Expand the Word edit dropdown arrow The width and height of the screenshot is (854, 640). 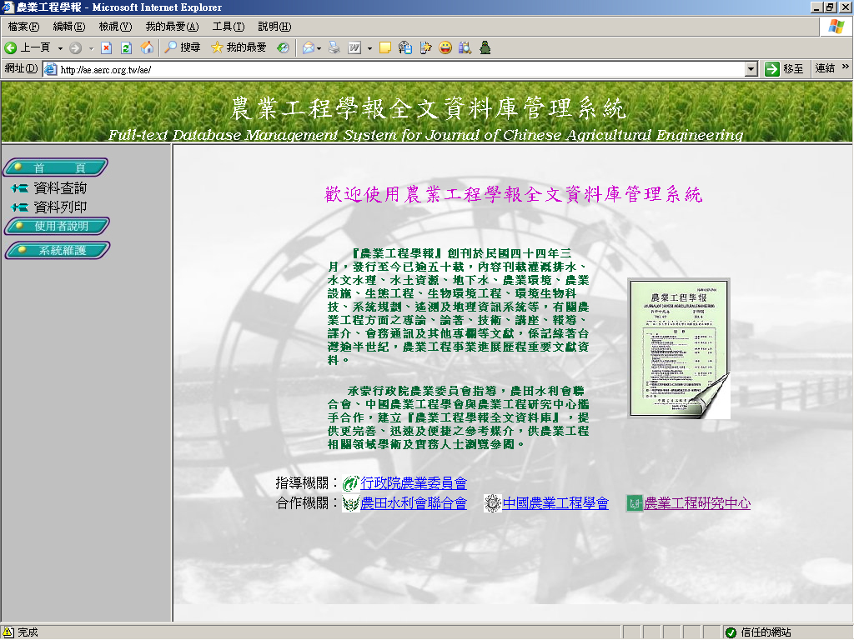click(x=369, y=48)
